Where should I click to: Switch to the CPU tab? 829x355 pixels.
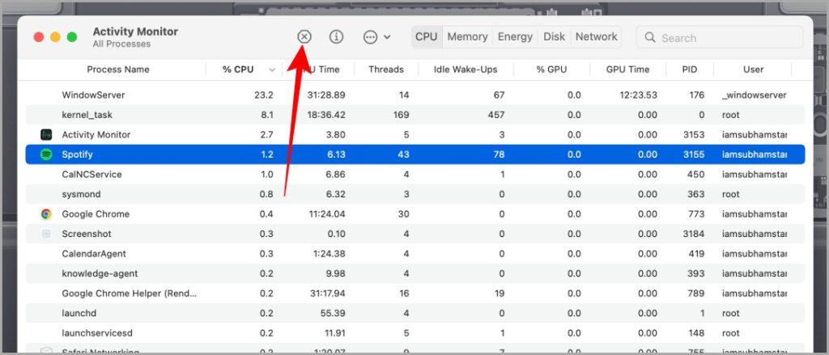[x=426, y=36]
